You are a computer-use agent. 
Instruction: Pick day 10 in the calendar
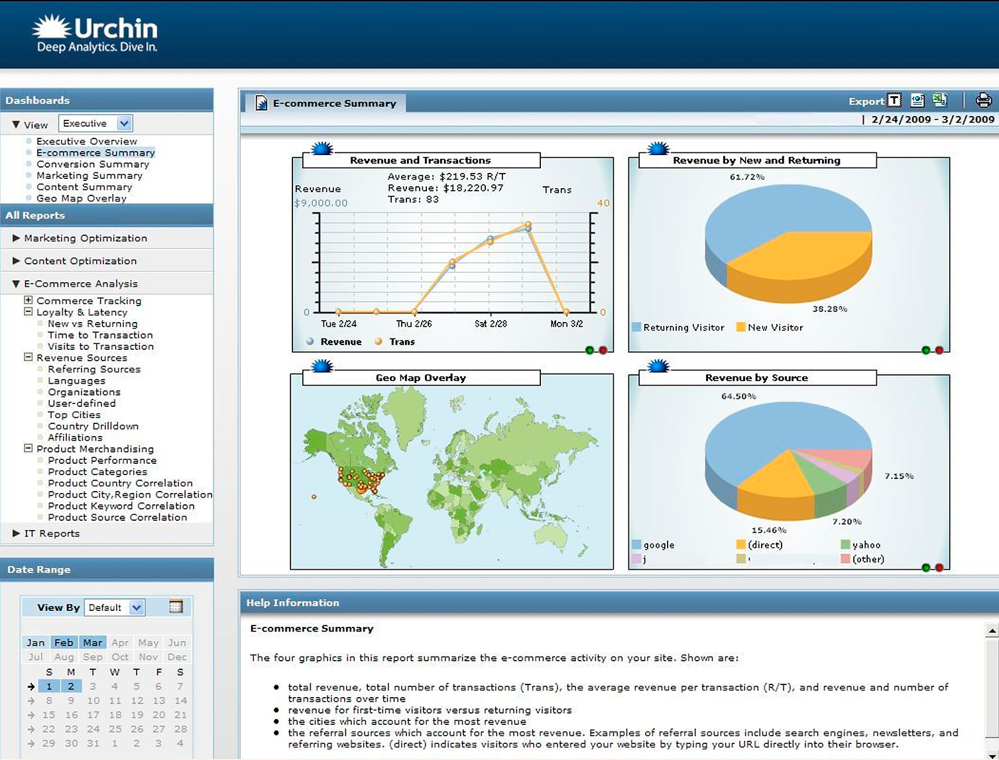tap(93, 700)
